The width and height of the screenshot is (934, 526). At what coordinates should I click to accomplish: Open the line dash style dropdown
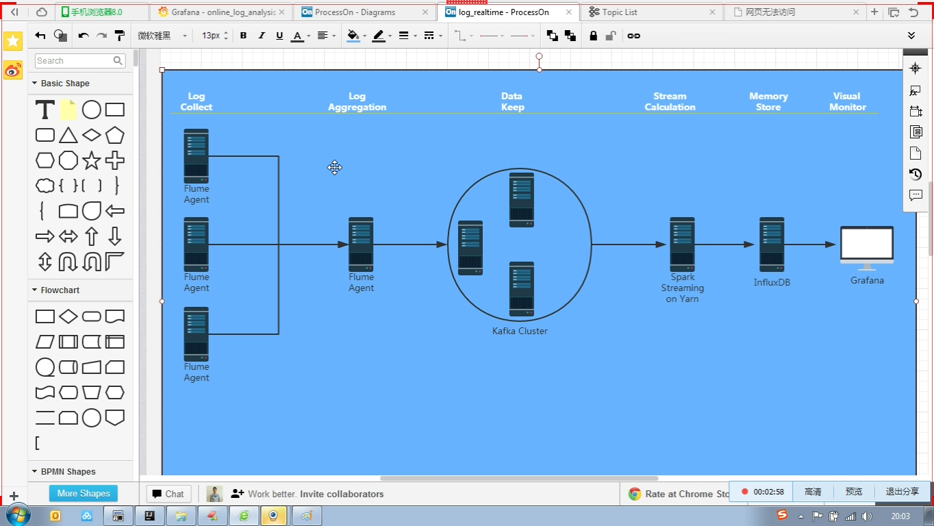tap(433, 36)
